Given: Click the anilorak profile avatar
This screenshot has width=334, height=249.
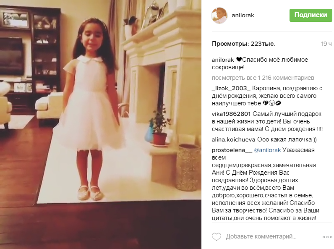Looking at the screenshot, I should point(219,16).
